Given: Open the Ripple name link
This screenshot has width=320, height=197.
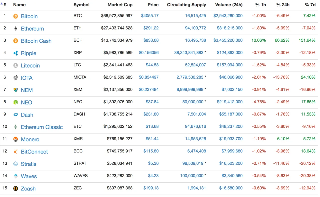Looking at the screenshot, I should [28, 53].
